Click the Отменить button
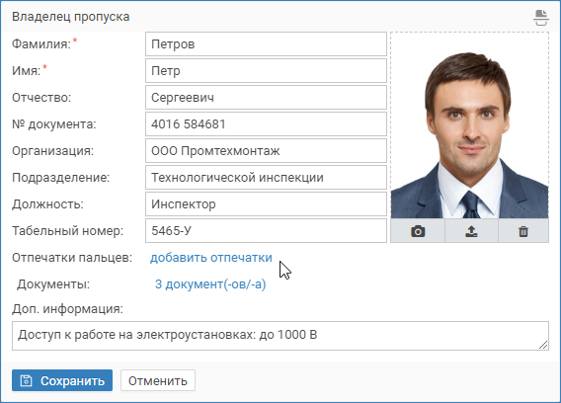The width and height of the screenshot is (561, 403). point(158,380)
